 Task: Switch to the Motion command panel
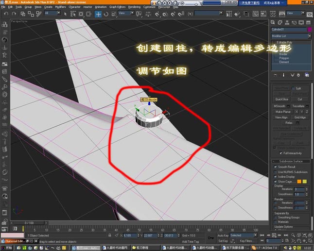(294, 23)
